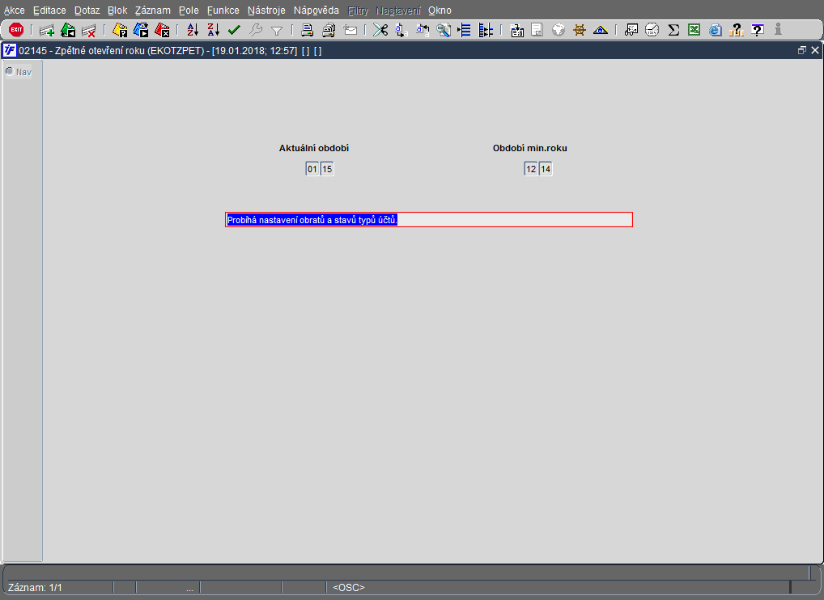This screenshot has width=824, height=600.
Task: Click the enter query icon with question mark
Action: point(120,30)
